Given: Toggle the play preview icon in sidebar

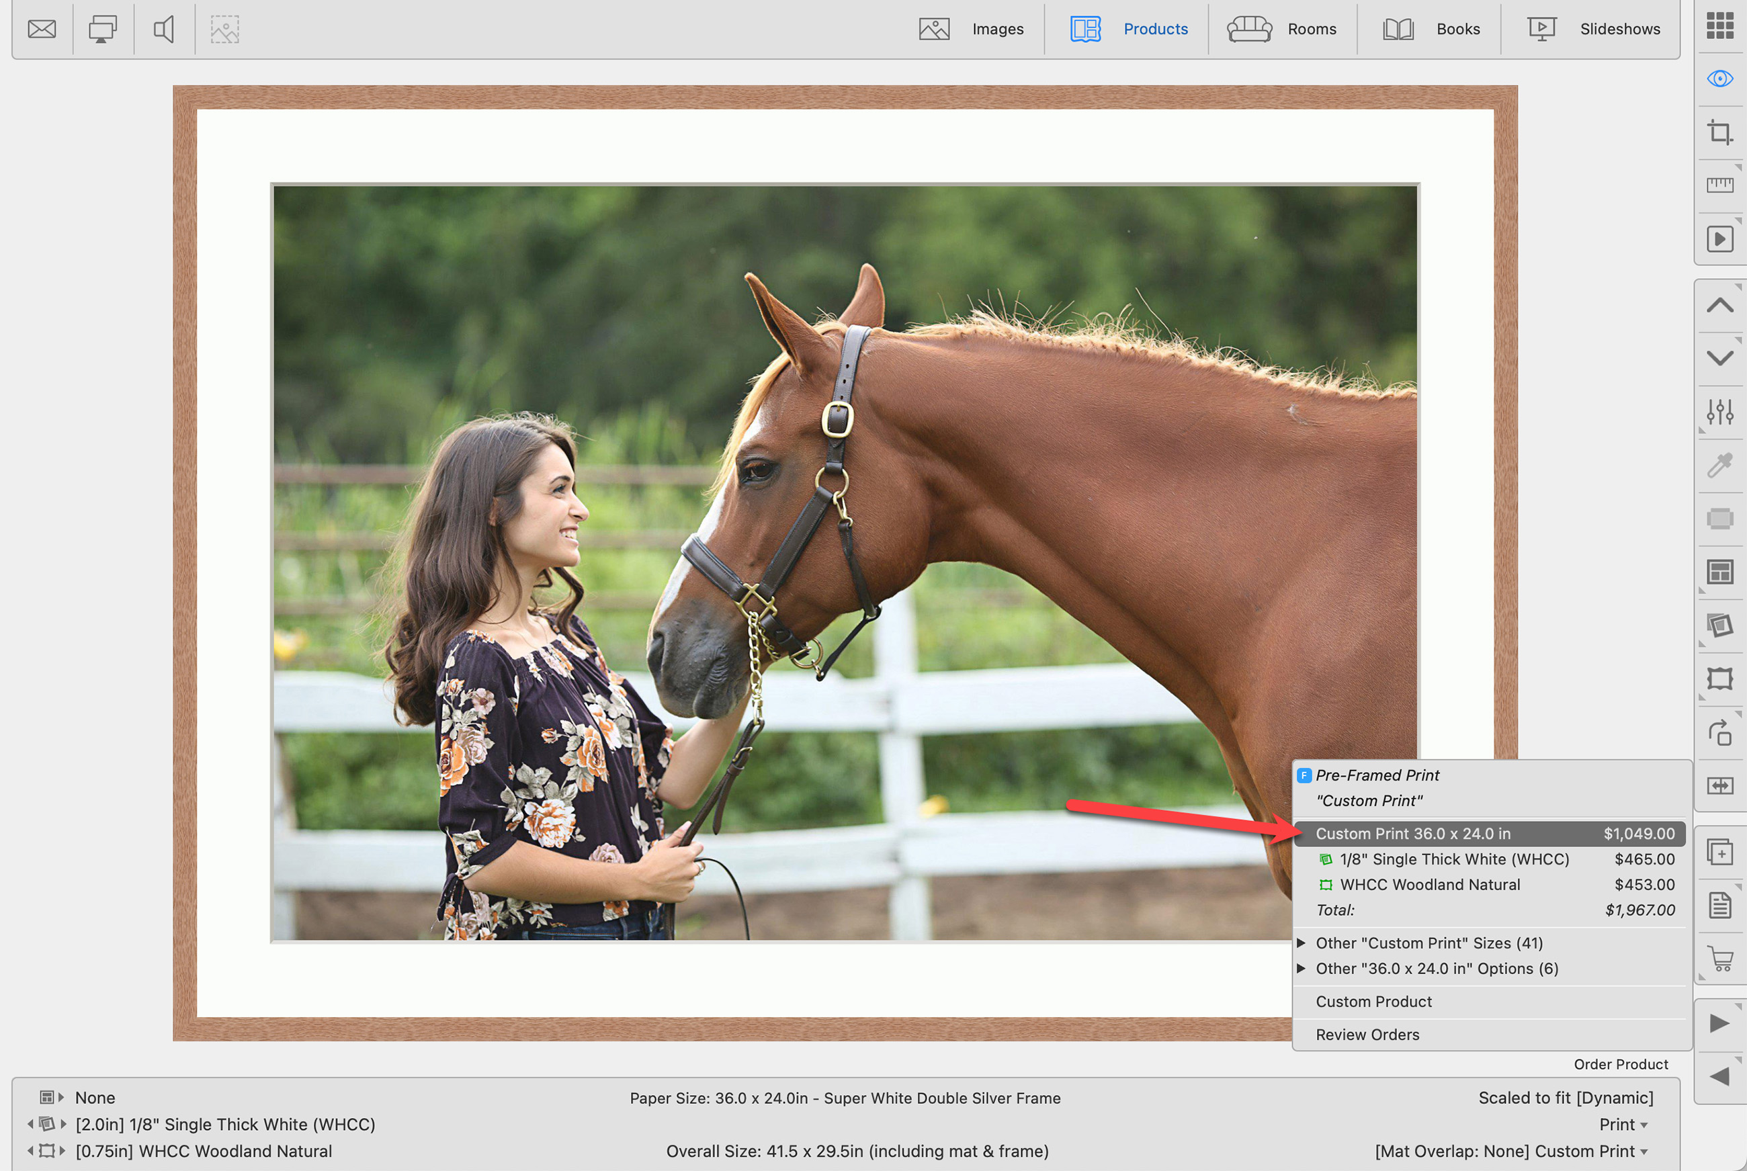Looking at the screenshot, I should tap(1719, 239).
